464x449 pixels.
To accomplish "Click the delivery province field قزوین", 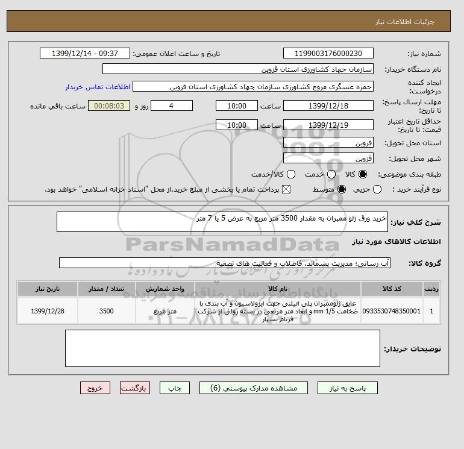I will coord(328,143).
